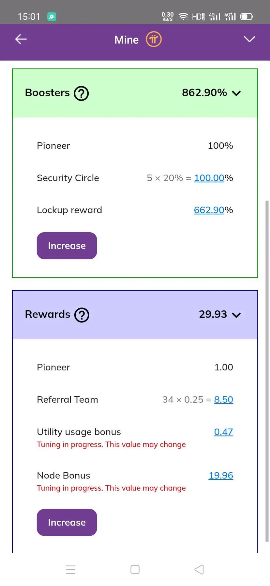Open the Security Circle 100.00 link

click(x=209, y=178)
